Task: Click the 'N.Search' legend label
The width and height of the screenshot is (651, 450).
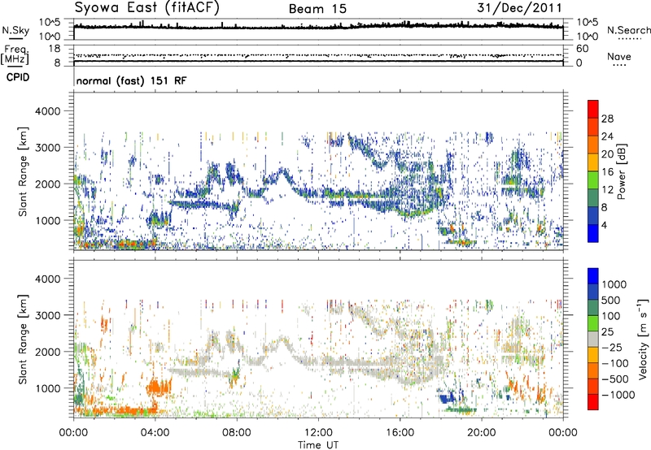Action: point(628,30)
